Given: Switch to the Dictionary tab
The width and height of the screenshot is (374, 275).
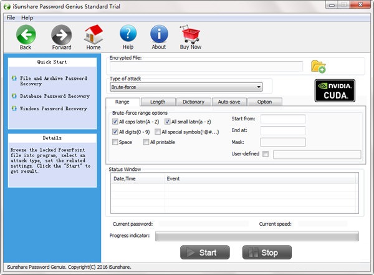Looking at the screenshot, I should click(x=193, y=102).
